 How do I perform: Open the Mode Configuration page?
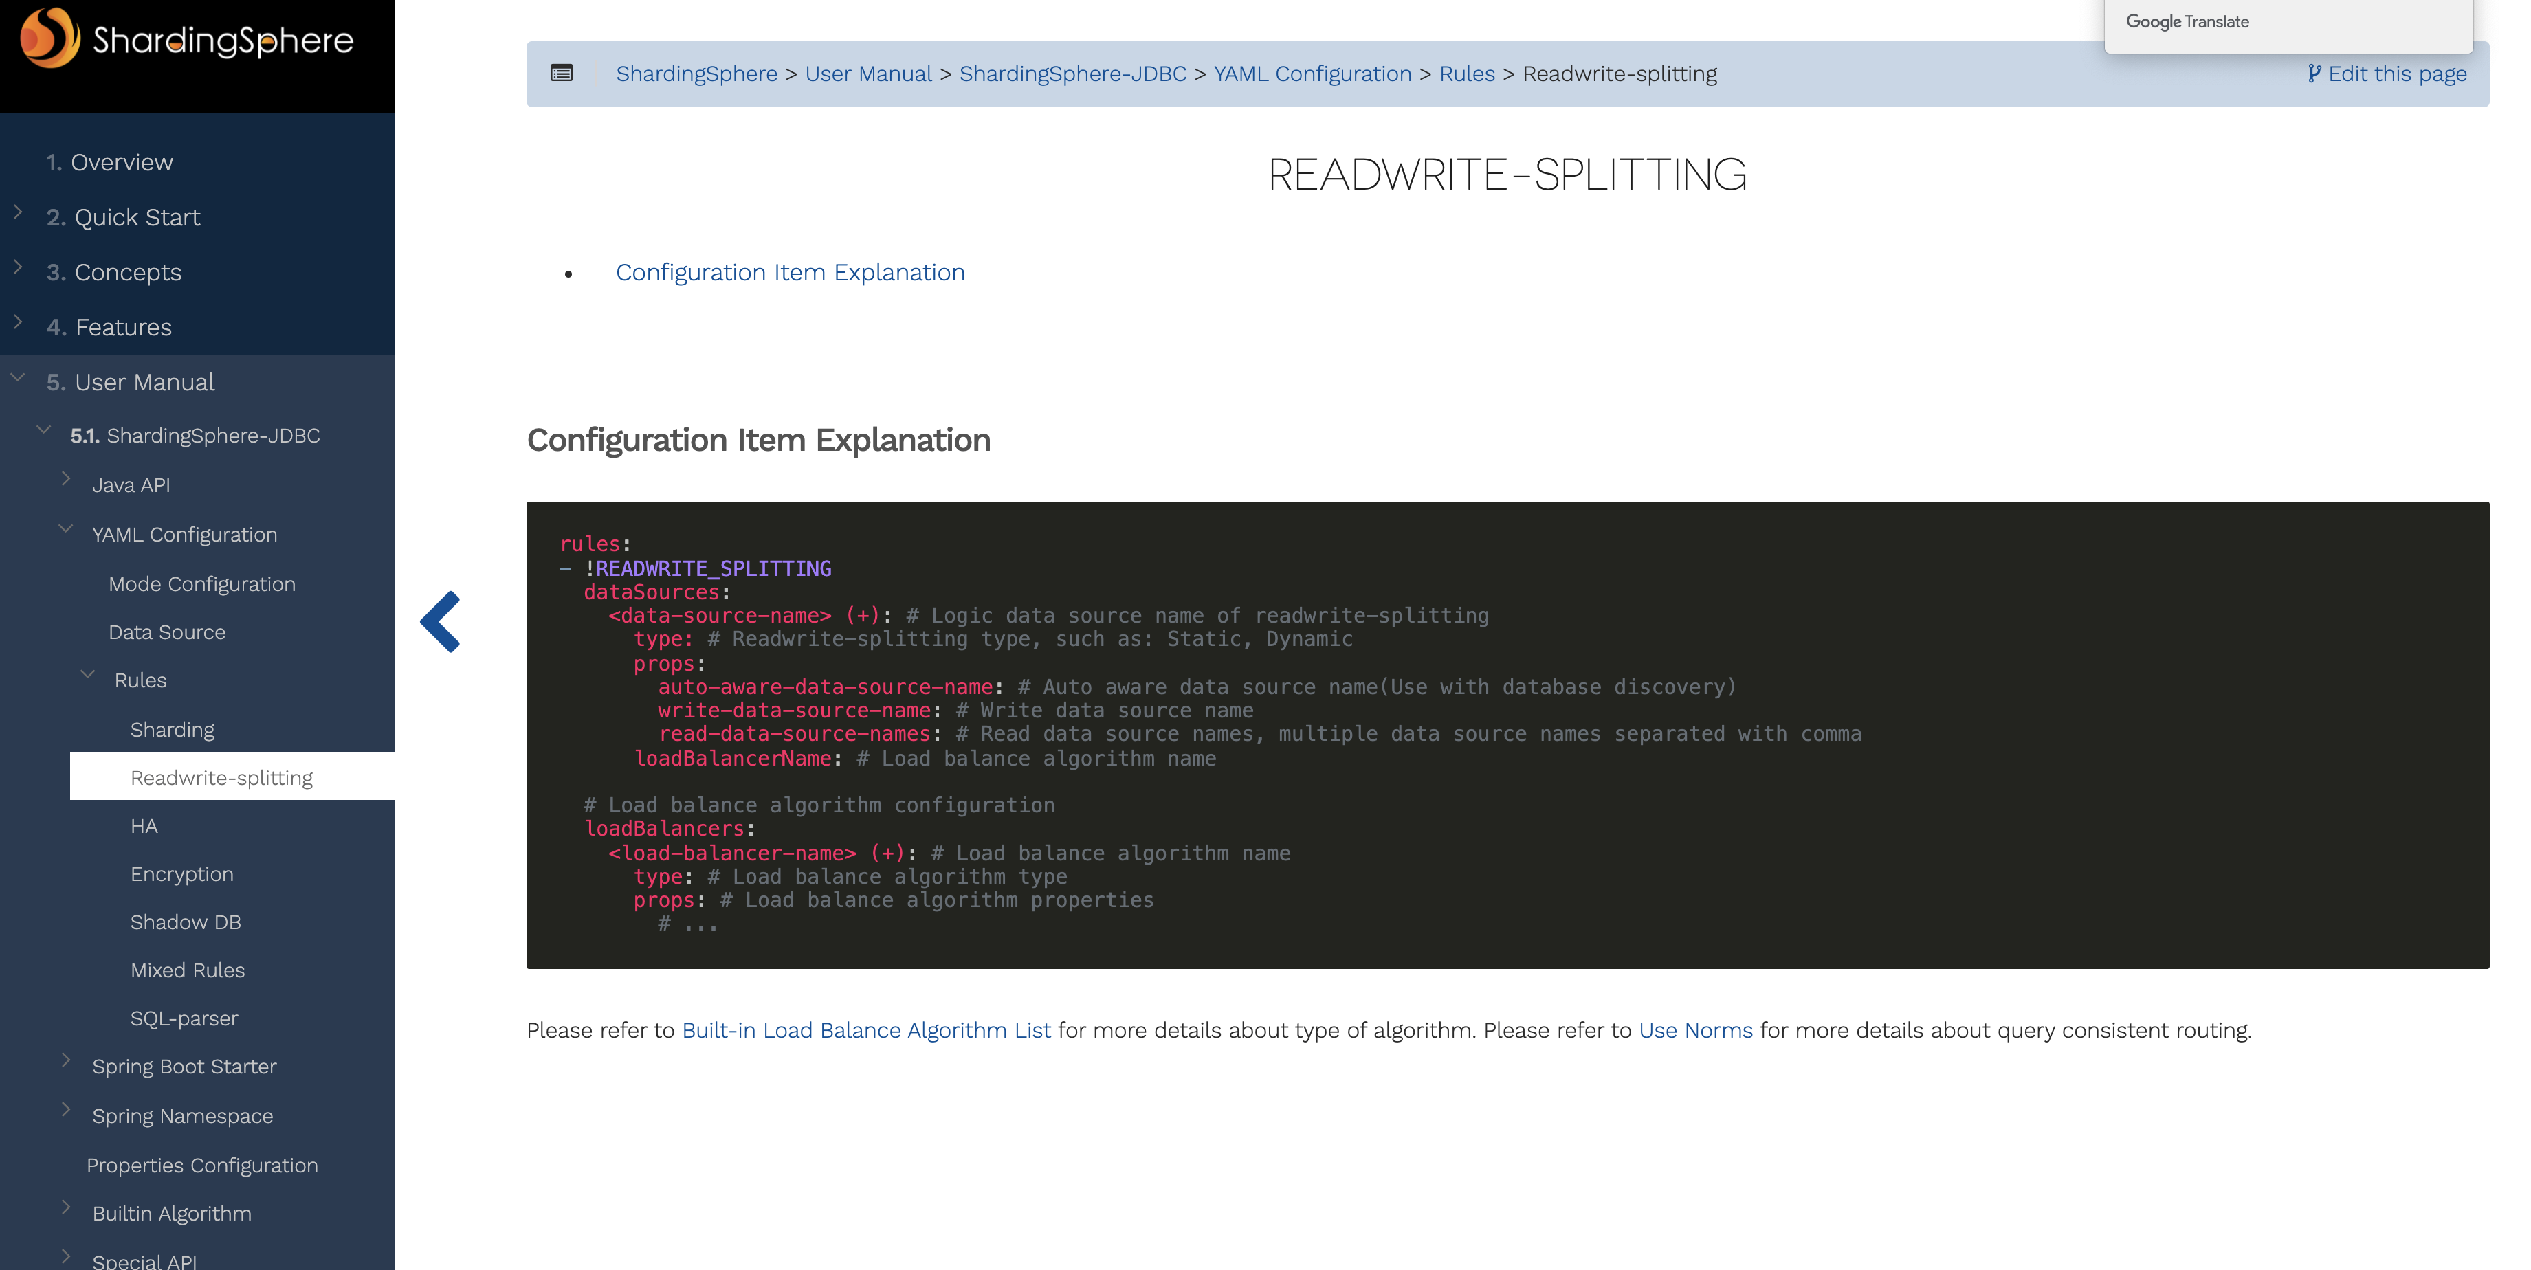tap(201, 584)
